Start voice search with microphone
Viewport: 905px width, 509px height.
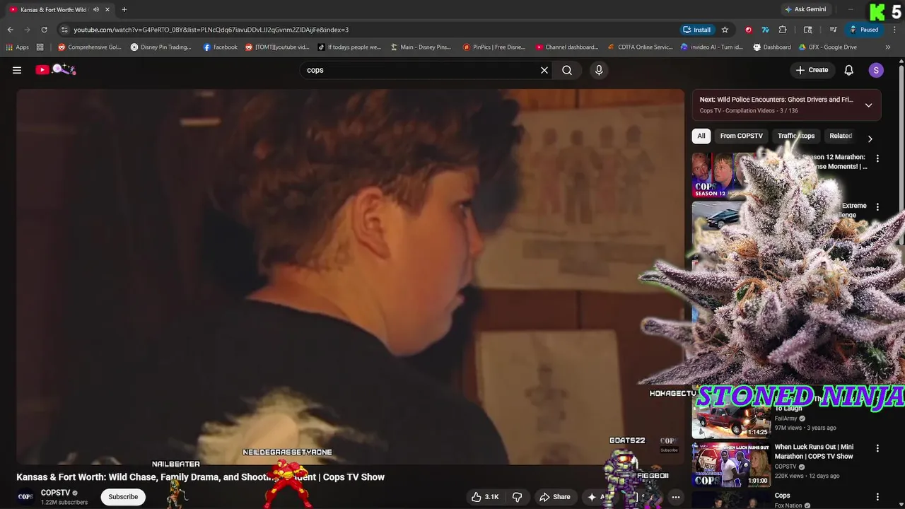[599, 70]
